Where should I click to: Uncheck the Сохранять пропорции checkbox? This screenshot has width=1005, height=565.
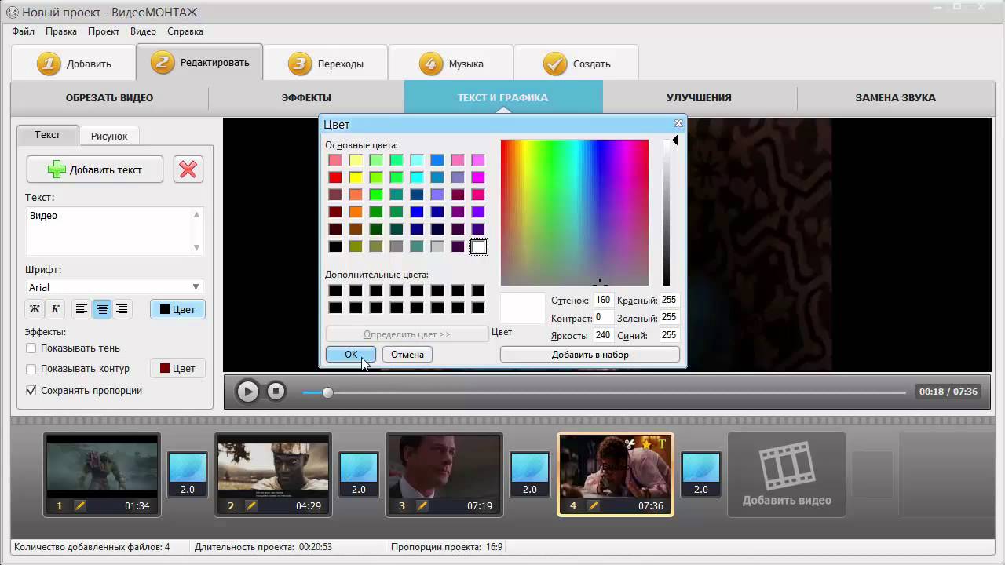point(31,391)
